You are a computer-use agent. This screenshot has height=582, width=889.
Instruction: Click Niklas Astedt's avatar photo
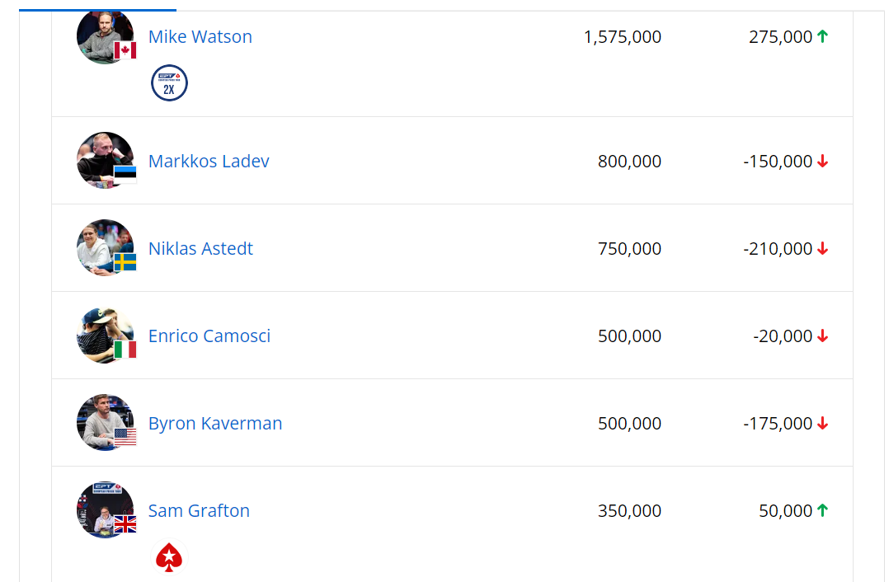(102, 245)
